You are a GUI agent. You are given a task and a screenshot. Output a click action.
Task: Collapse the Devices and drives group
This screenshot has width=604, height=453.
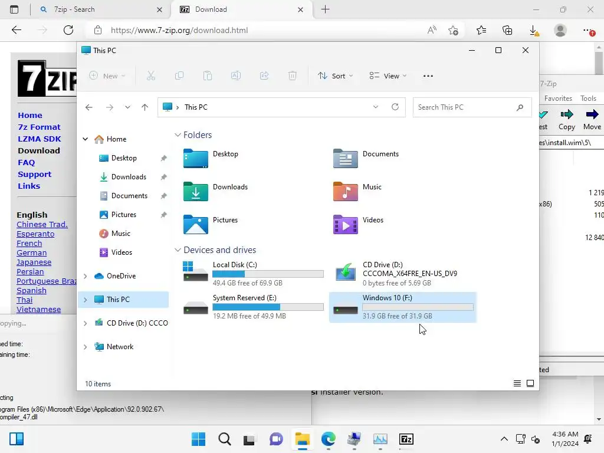178,250
